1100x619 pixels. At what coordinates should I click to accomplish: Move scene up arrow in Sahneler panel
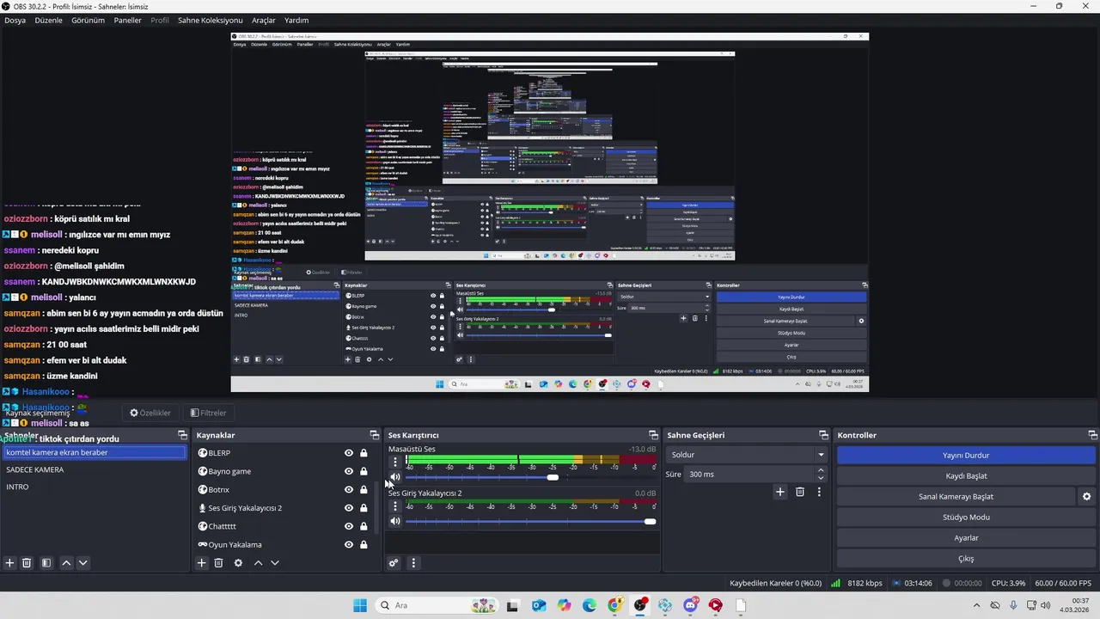click(66, 563)
